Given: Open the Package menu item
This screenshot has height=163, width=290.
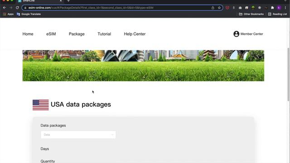Looking at the screenshot, I should [77, 34].
